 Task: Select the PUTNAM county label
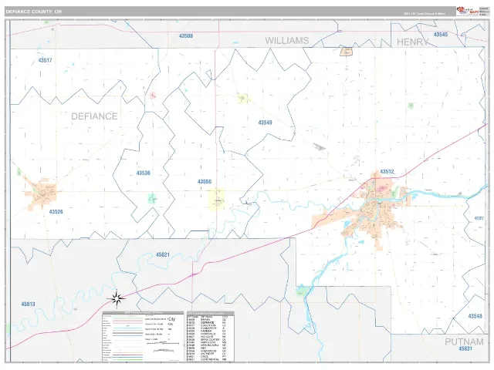[464, 341]
